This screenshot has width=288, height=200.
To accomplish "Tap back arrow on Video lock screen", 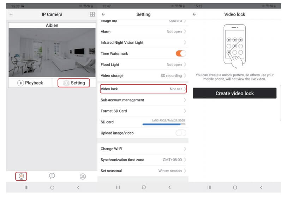I will 194,14.
